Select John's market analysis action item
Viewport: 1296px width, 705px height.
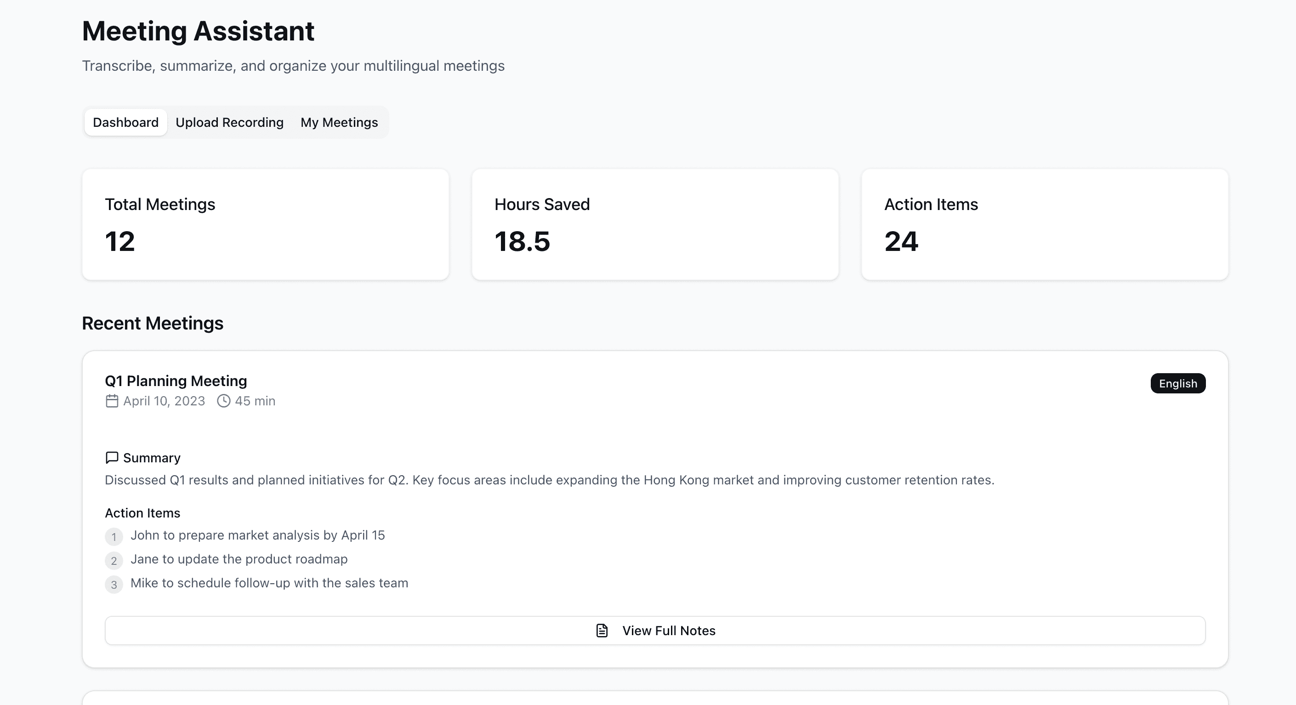tap(257, 535)
